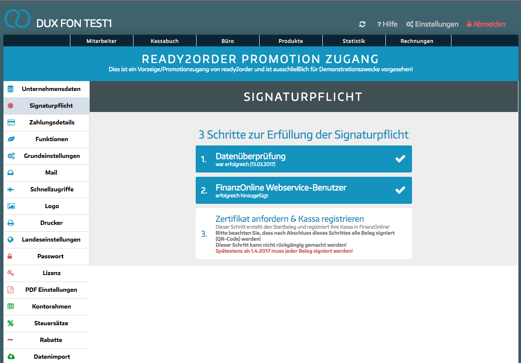
Task: Click the leaf icon beside Funktionen
Action: coord(11,139)
